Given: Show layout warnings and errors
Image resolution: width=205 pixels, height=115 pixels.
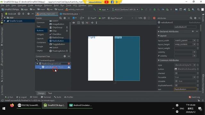Looking at the screenshot, I should pyautogui.click(x=154, y=18).
